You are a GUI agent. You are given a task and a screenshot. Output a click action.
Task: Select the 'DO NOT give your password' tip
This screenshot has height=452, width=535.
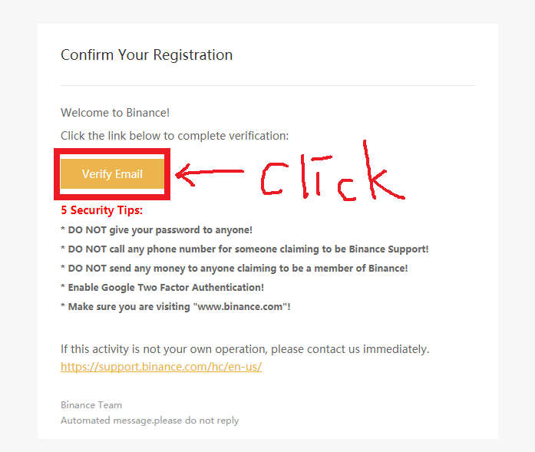point(157,229)
